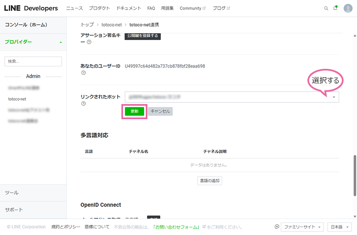Image resolution: width=357 pixels, height=235 pixels.
Task: Click the feedback smiley icon in footer
Action: [x=277, y=227]
